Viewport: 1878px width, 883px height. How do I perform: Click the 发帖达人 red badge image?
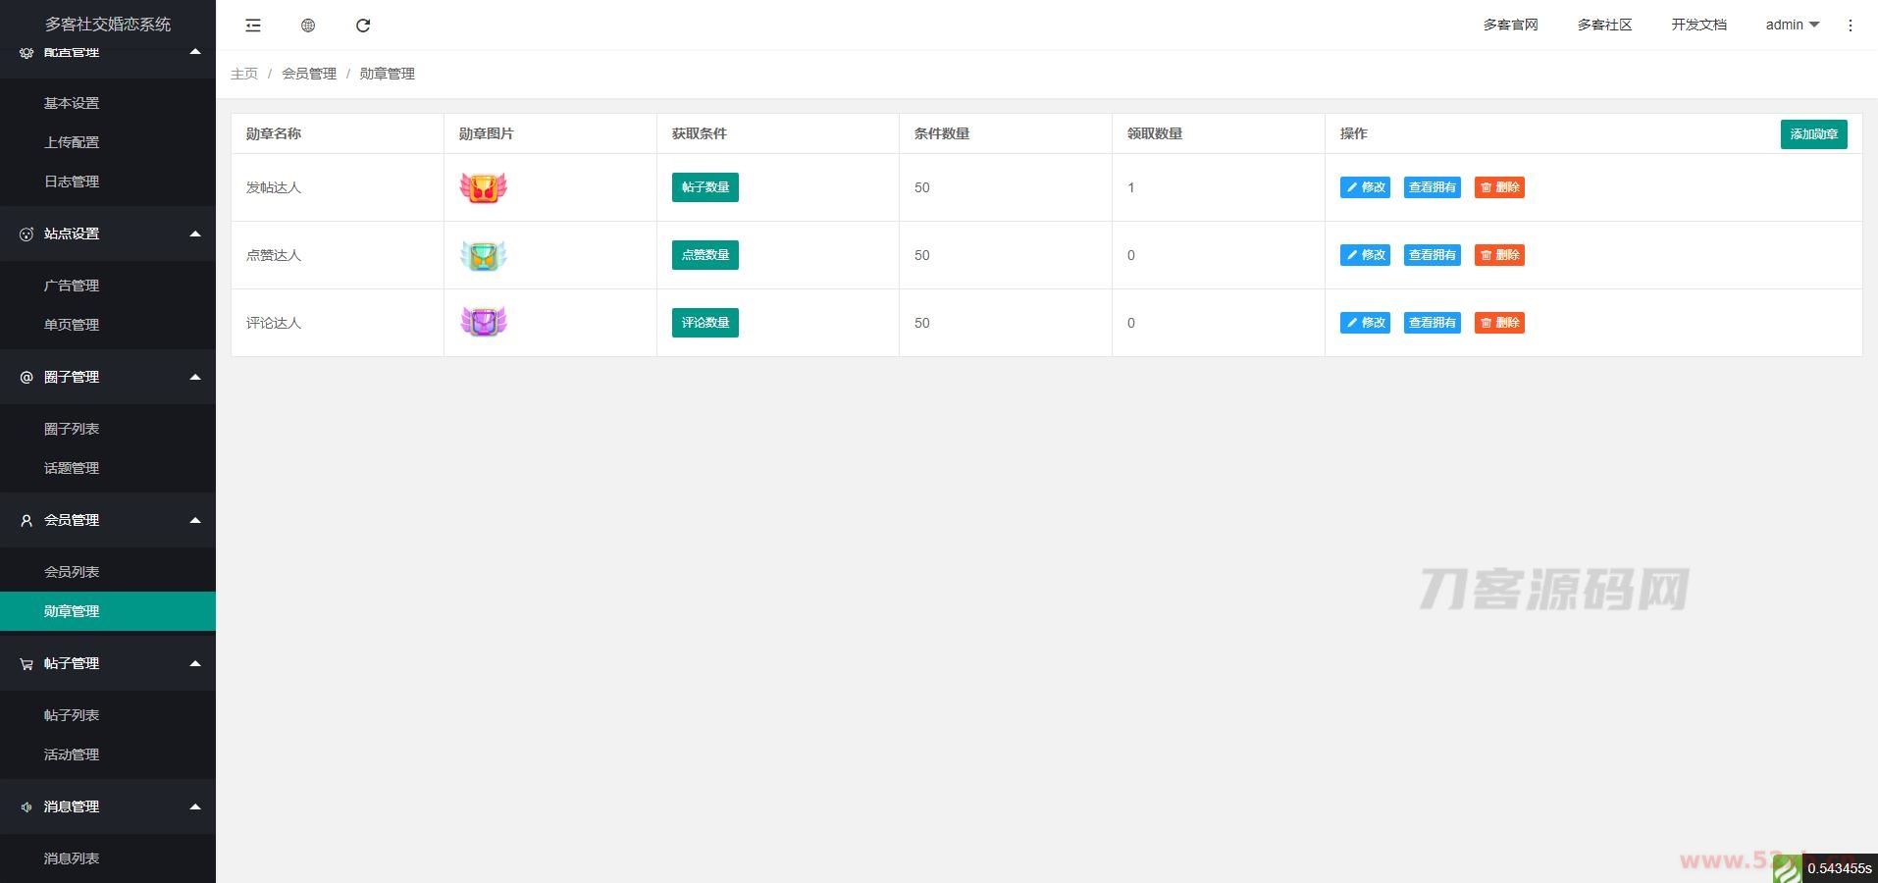483,187
